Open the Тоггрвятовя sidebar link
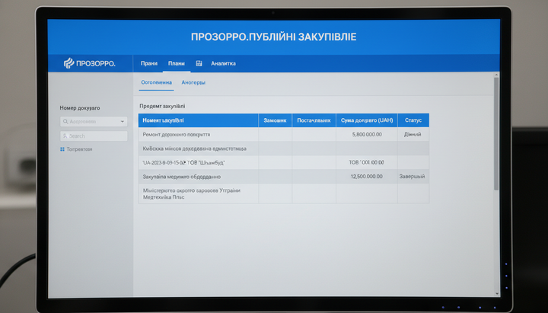 pos(79,149)
